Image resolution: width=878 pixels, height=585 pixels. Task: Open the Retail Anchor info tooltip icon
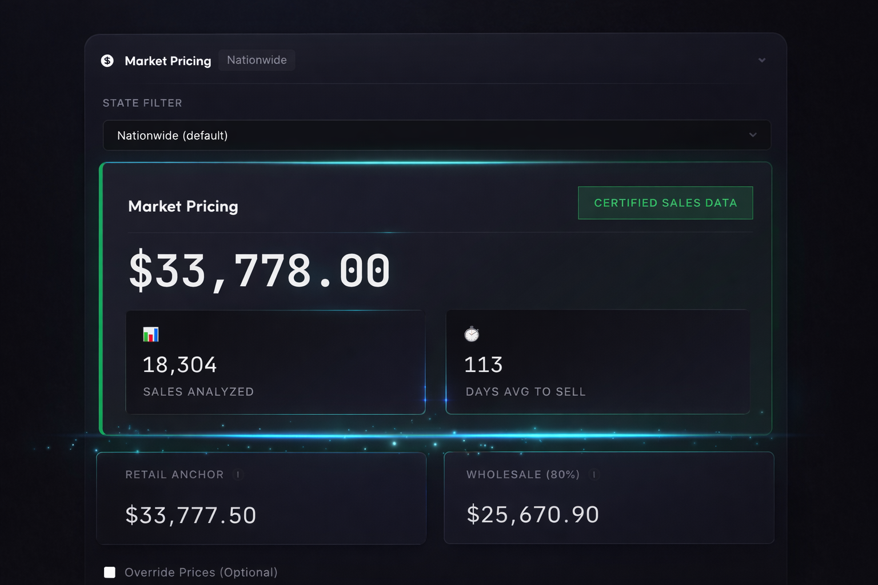coord(239,475)
